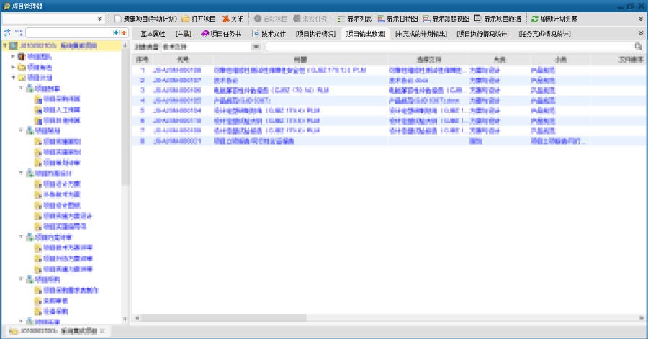Viewport: 648px width, 339px height.
Task: Show the Gantt chart with 显示甘特图
Action: coord(397,19)
